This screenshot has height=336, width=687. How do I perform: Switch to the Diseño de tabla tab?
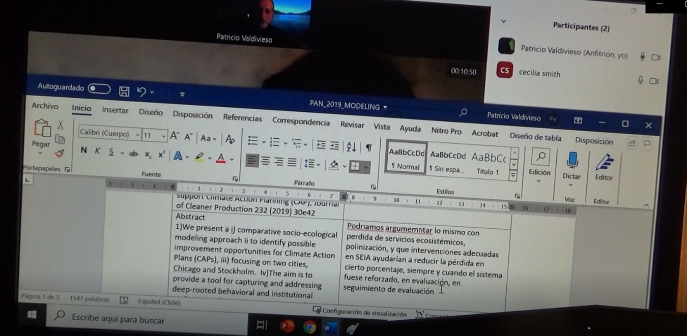pos(535,137)
